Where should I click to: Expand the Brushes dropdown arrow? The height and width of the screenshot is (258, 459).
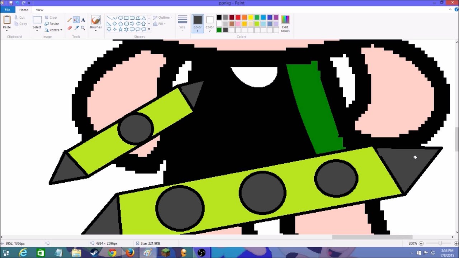[x=96, y=31]
